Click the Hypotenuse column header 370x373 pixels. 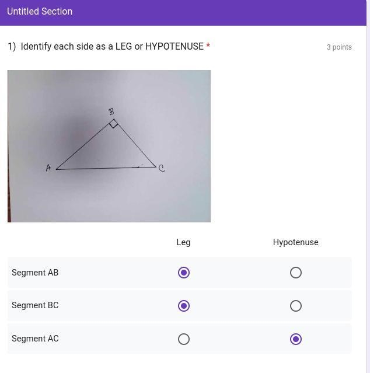(295, 242)
